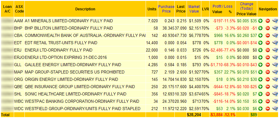Click green plus icon for ORG row
Image resolution: width=279 pixels, height=118 pixels.
coord(261,79)
